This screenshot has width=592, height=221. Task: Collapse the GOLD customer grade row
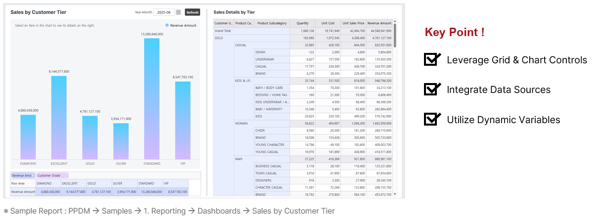[219, 38]
